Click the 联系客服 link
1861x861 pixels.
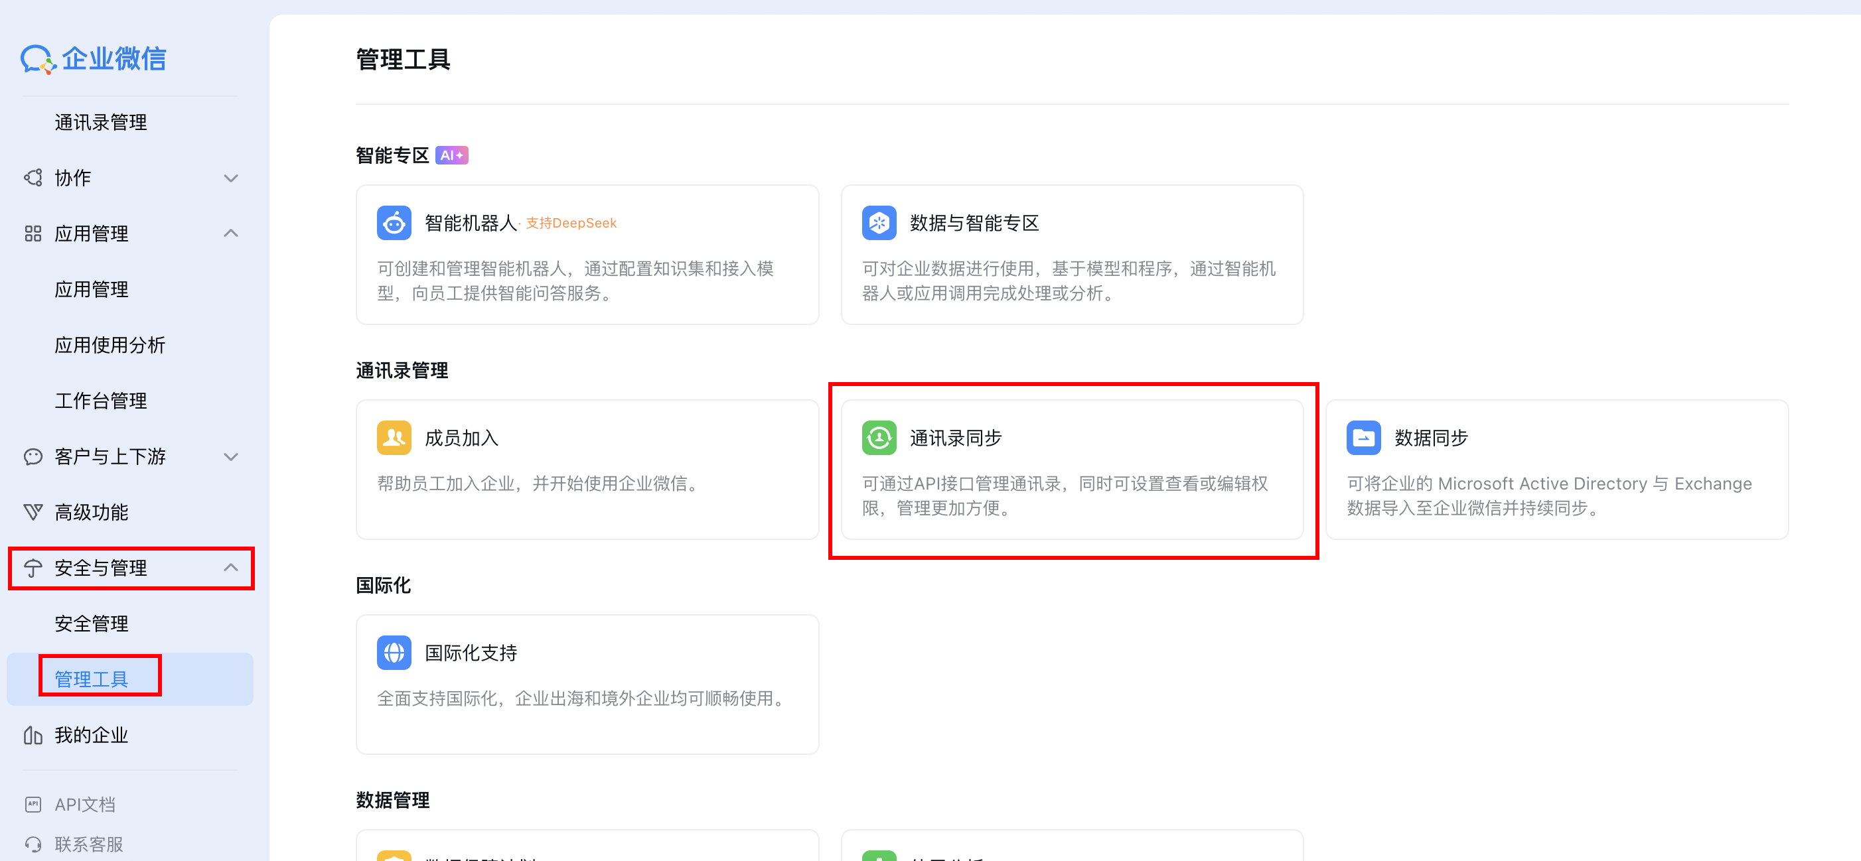click(x=89, y=844)
